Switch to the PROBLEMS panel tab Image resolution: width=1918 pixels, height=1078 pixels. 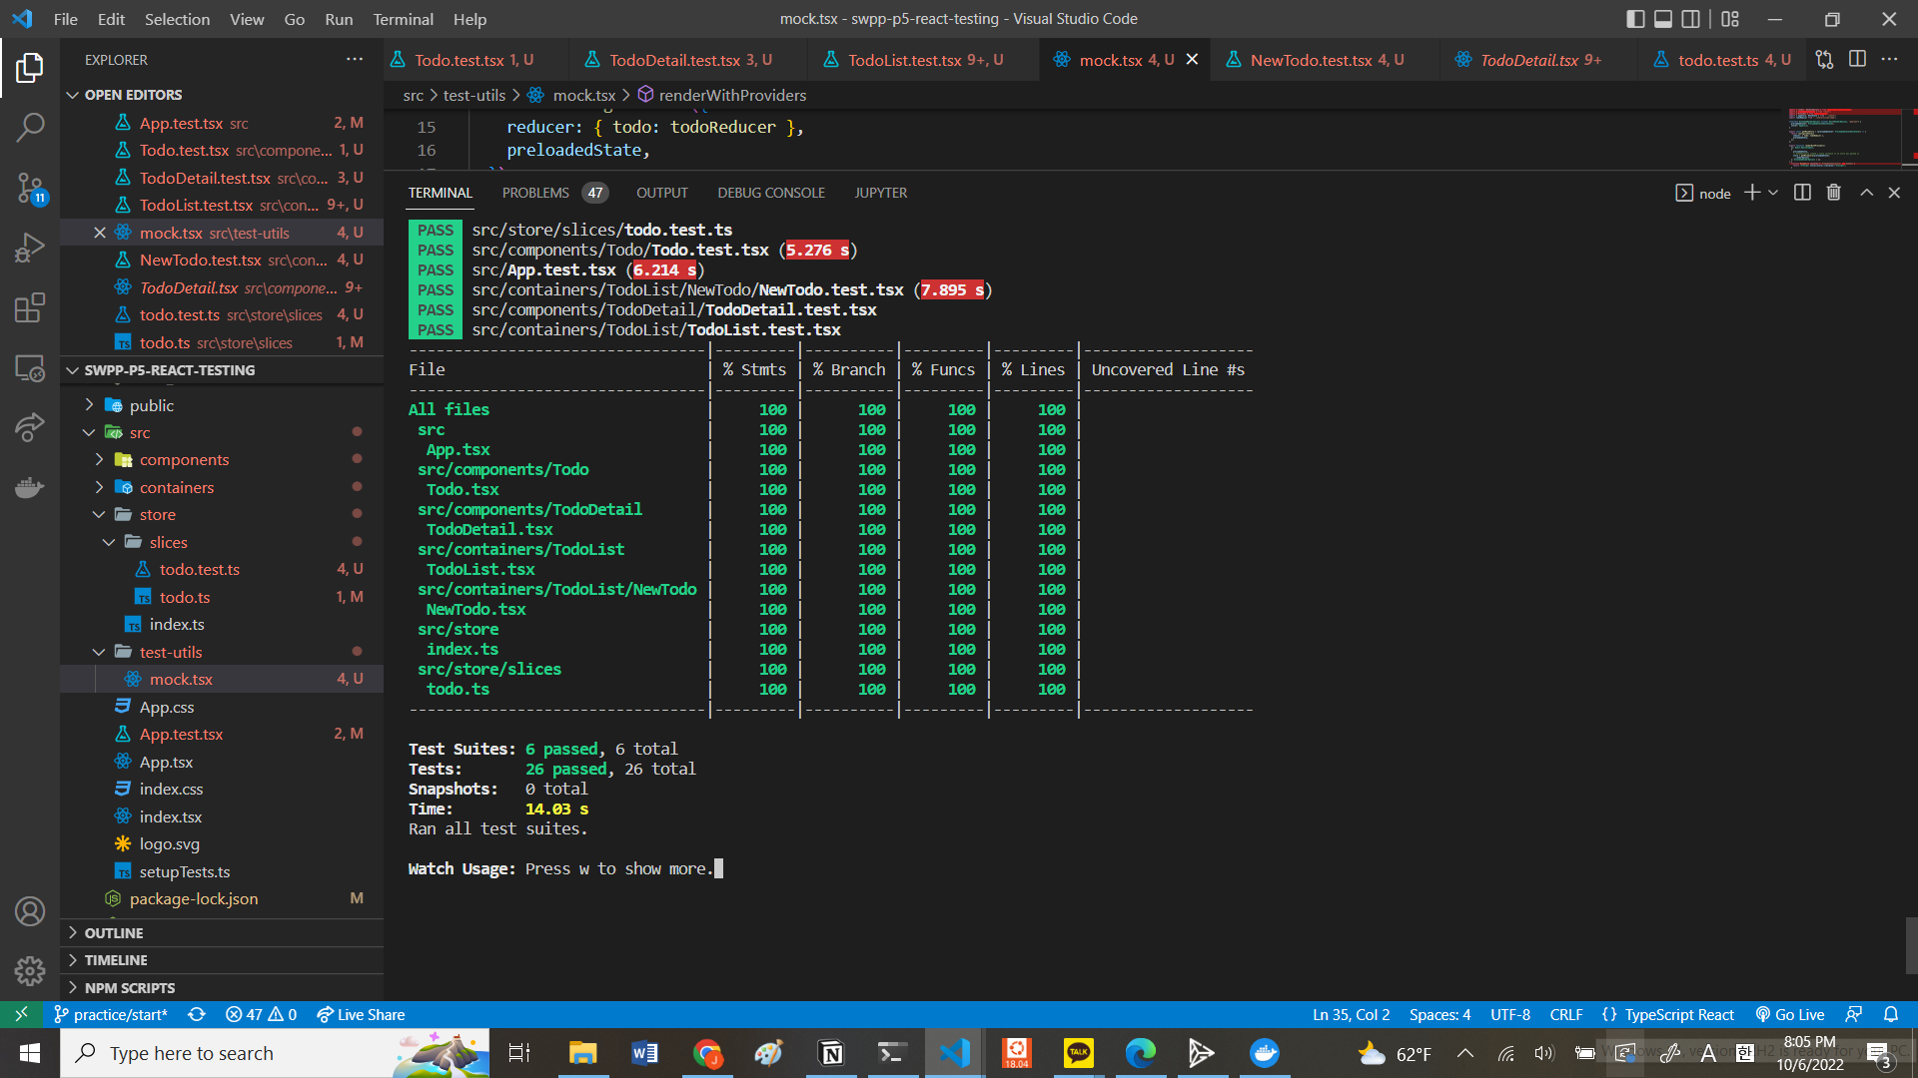point(535,193)
